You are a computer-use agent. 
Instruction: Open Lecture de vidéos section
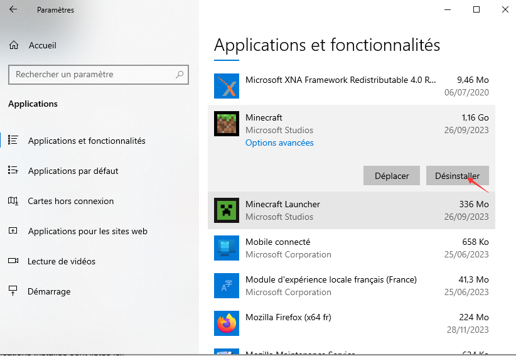coord(62,262)
